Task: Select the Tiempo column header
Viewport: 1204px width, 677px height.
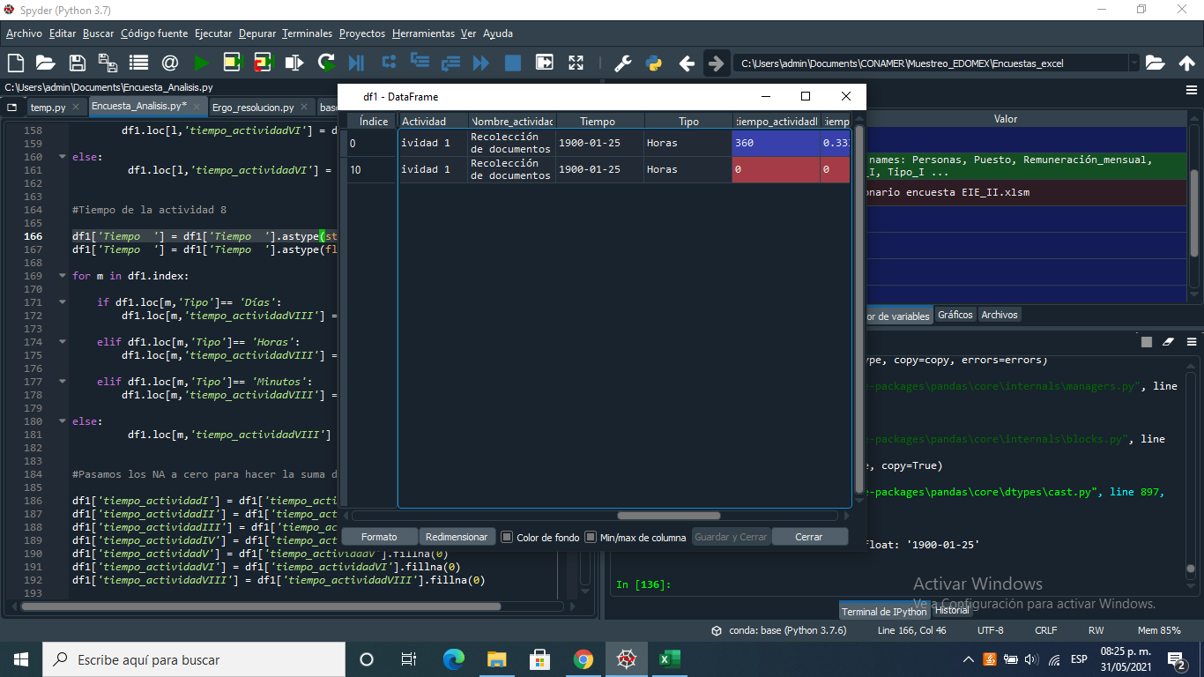Action: 599,122
